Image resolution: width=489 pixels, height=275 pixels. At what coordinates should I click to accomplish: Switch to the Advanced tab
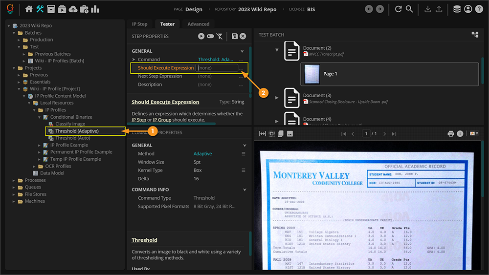pos(199,24)
